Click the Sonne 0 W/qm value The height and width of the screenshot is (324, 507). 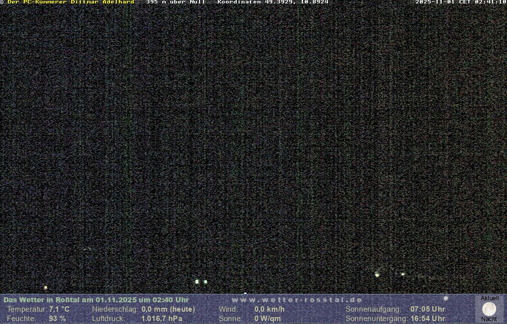point(267,319)
